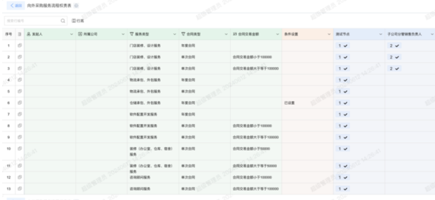
Task: Open the 发起人 column dropdown arrow
Action: [x=71, y=34]
